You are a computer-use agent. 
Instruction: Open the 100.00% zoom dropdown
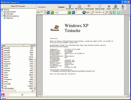[x=103, y=12]
